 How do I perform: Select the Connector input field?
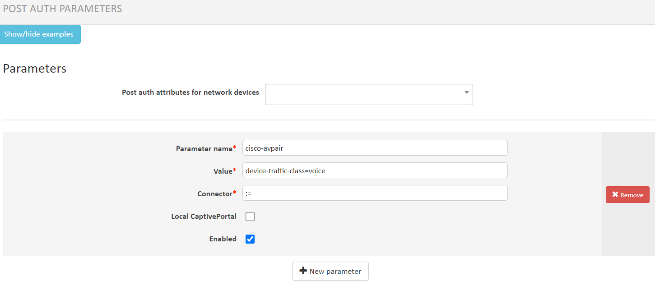tap(375, 193)
